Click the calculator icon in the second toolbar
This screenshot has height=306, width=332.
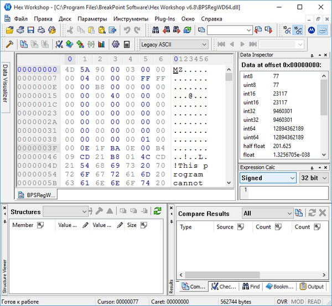pyautogui.click(x=127, y=44)
